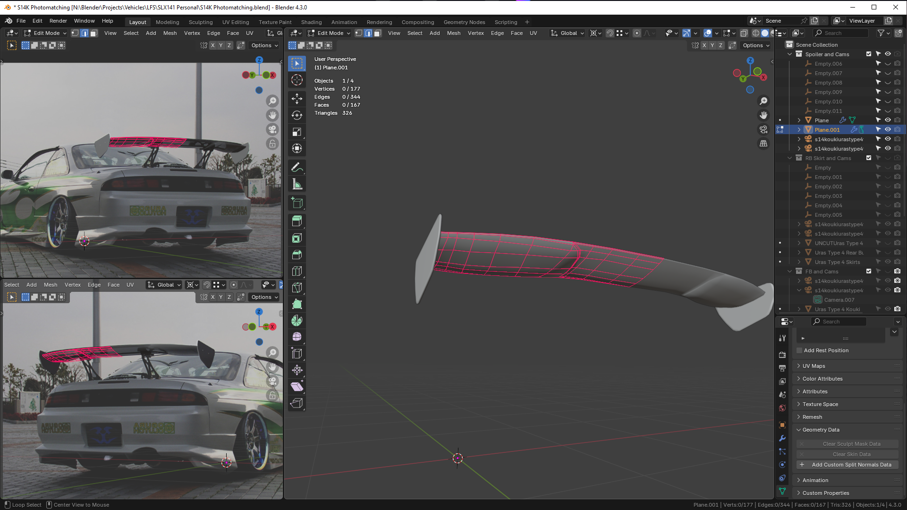Hide Plane.001 with its eye icon
This screenshot has height=510, width=907.
tap(888, 129)
